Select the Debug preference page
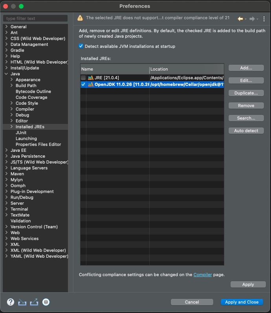The width and height of the screenshot is (271, 313). 22,115
